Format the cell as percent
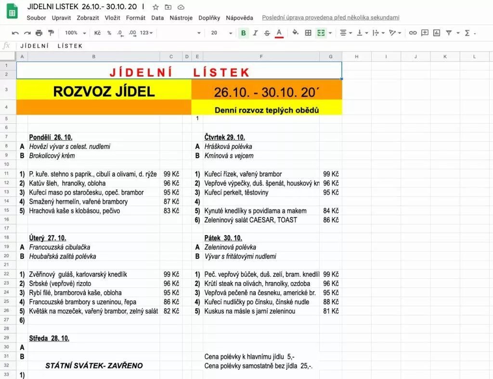493x379 pixels. pos(109,33)
